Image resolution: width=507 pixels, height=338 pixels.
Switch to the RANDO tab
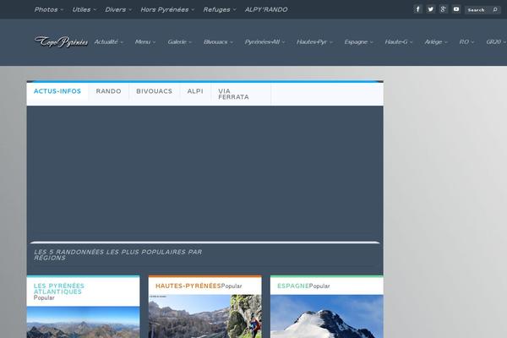coord(108,91)
